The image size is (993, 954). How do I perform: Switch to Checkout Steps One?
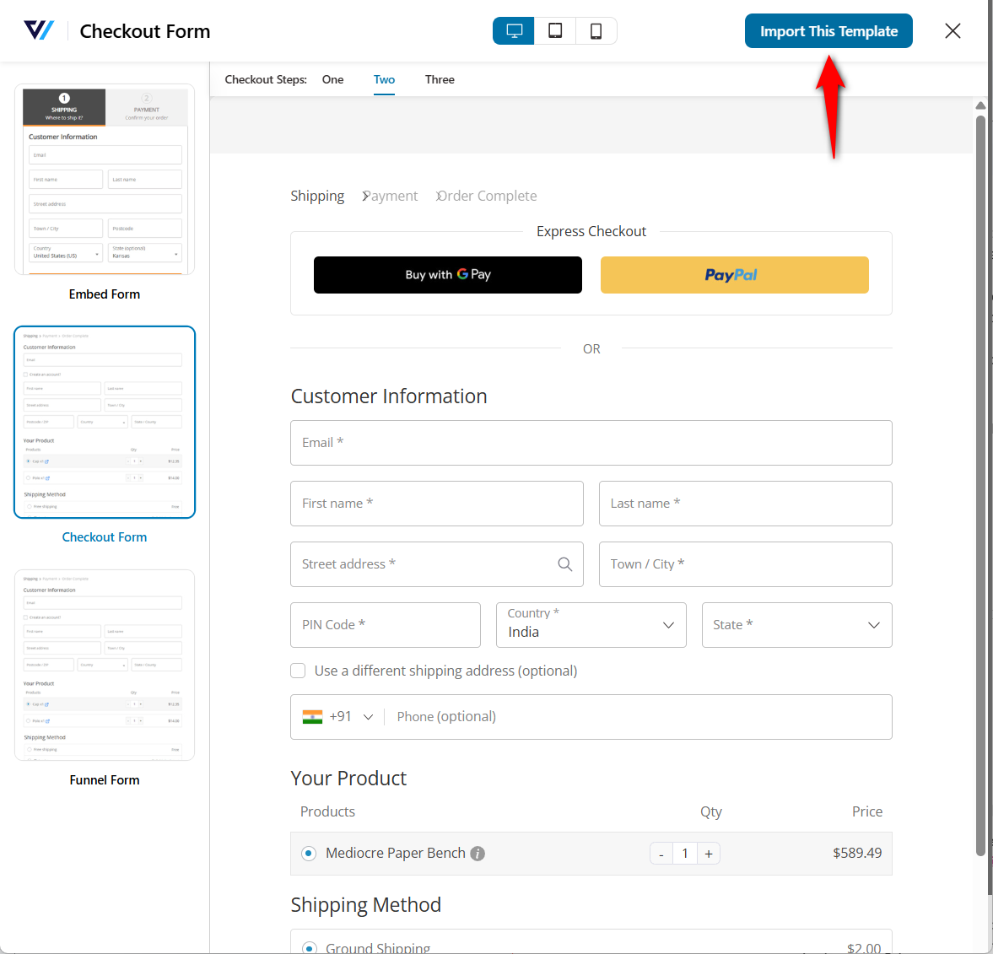(x=332, y=79)
